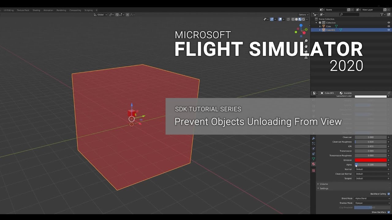Click the Alpha 0.100 slider
Screen dimensions: 392x220
pyautogui.click(x=371, y=165)
